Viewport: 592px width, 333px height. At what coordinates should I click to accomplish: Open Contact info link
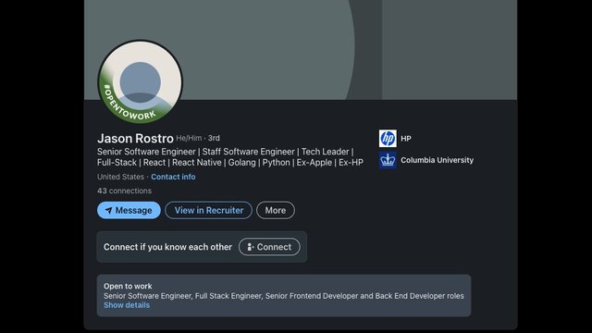[173, 177]
